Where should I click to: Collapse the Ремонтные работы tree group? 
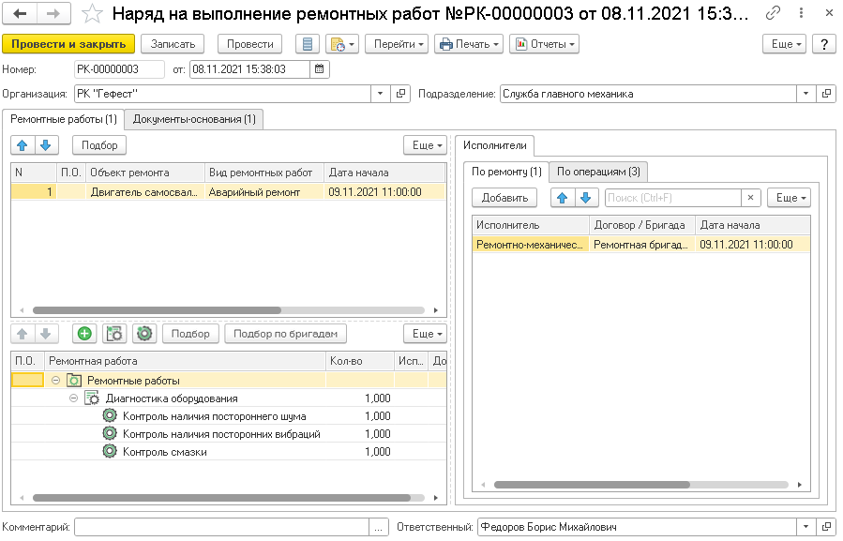[x=55, y=381]
